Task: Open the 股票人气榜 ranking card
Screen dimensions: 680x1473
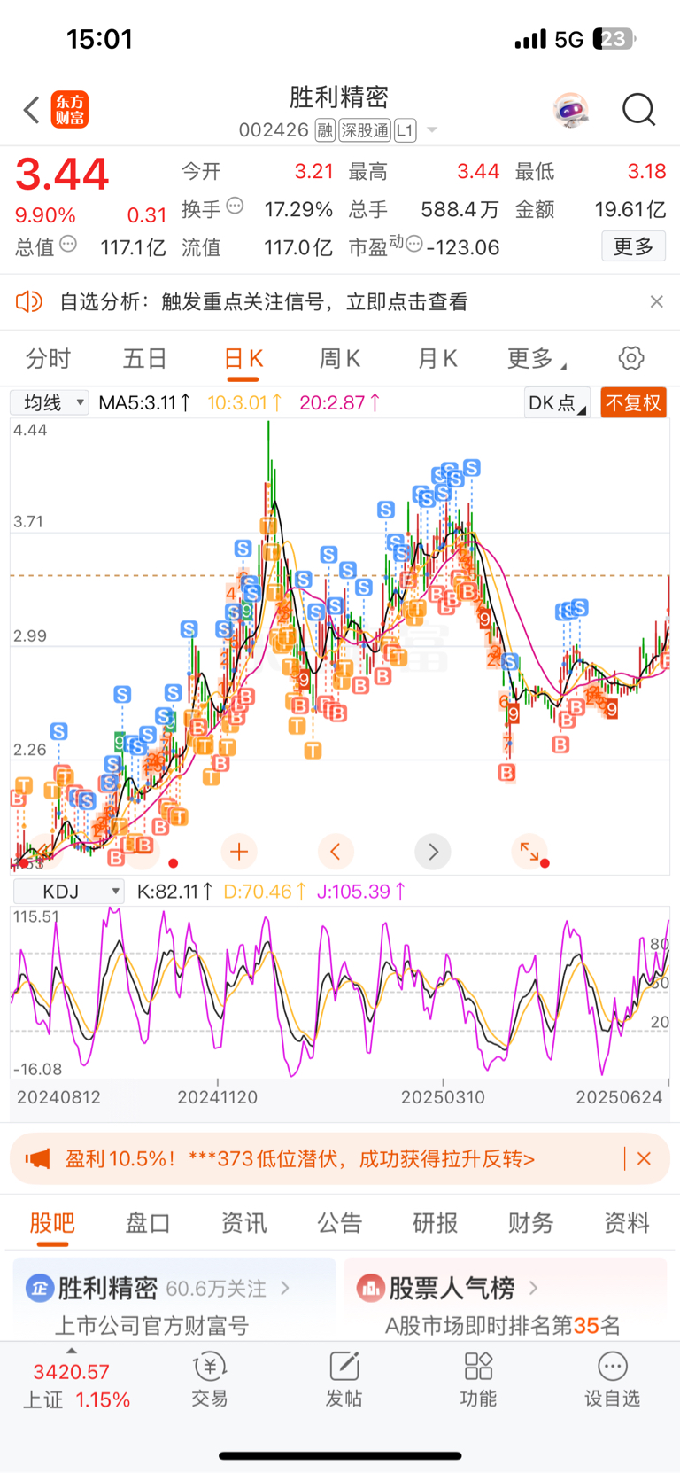Action: tap(505, 1299)
